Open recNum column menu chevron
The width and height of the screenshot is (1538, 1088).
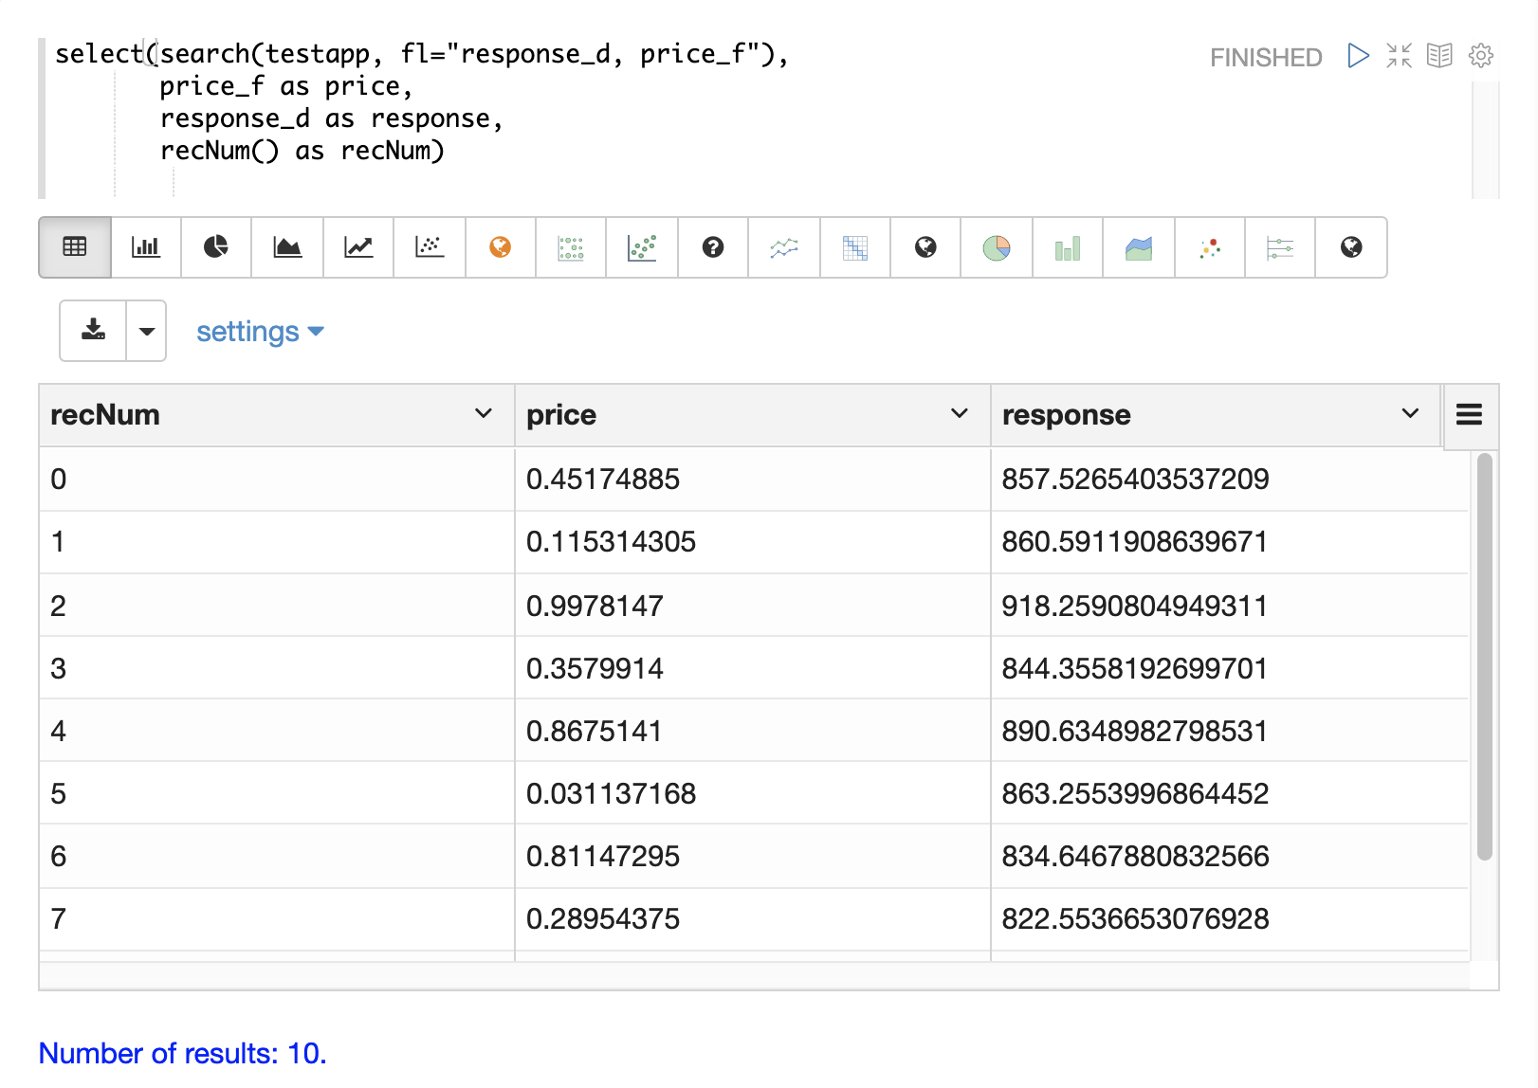[483, 414]
